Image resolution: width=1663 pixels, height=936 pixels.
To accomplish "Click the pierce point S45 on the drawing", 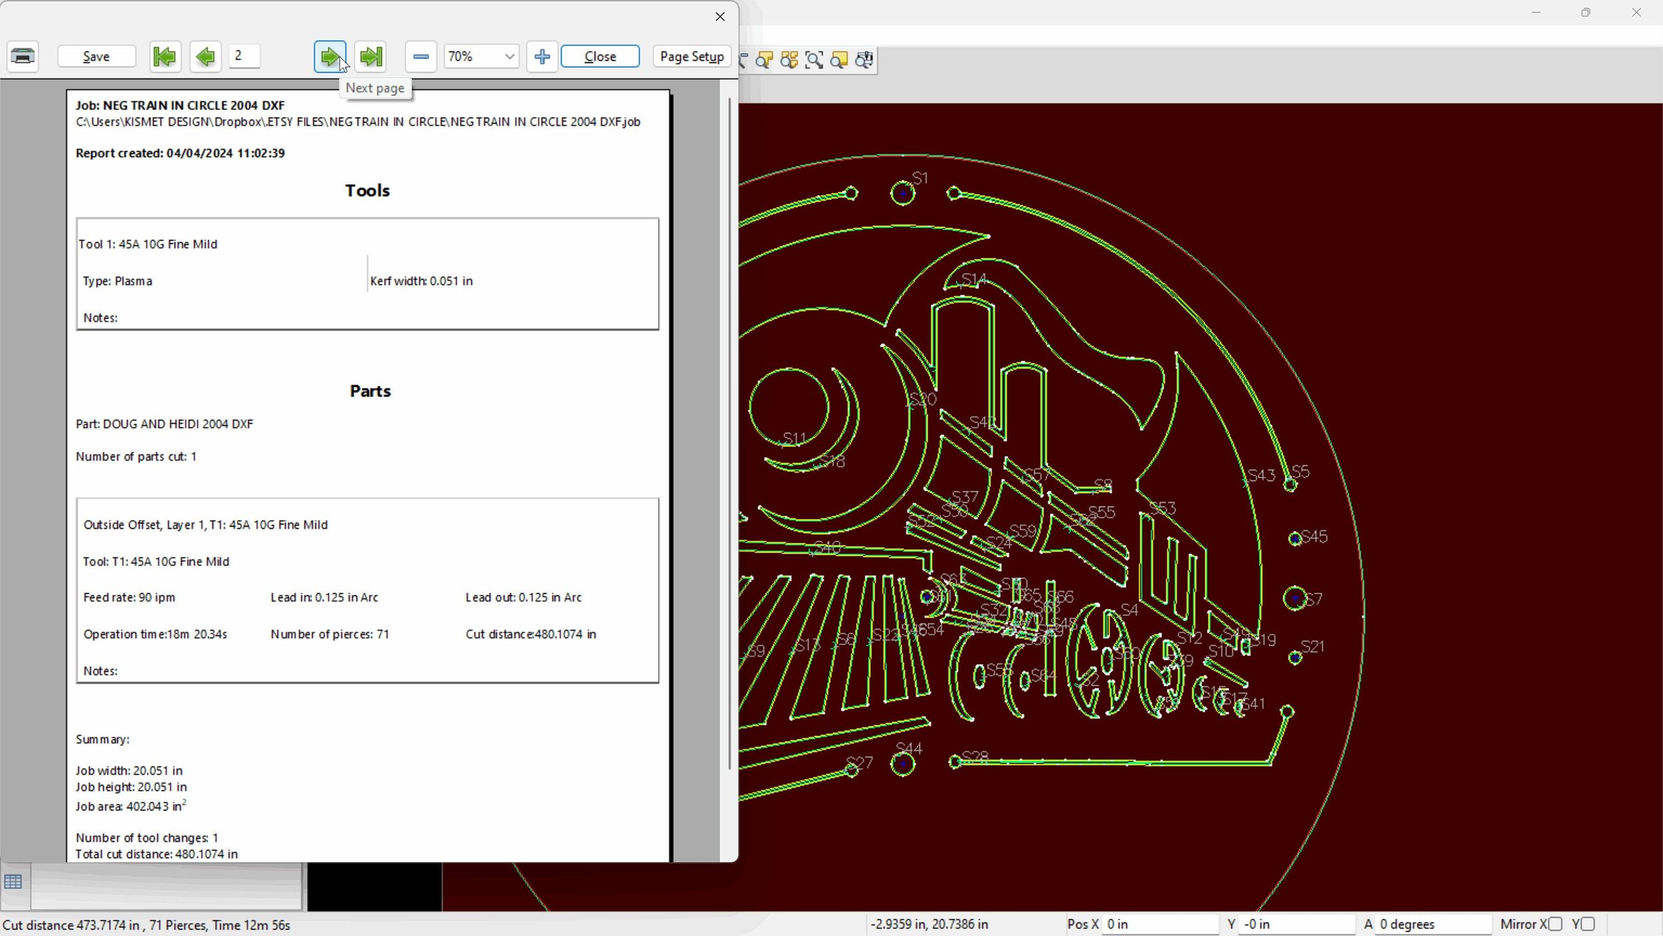I will (1295, 539).
